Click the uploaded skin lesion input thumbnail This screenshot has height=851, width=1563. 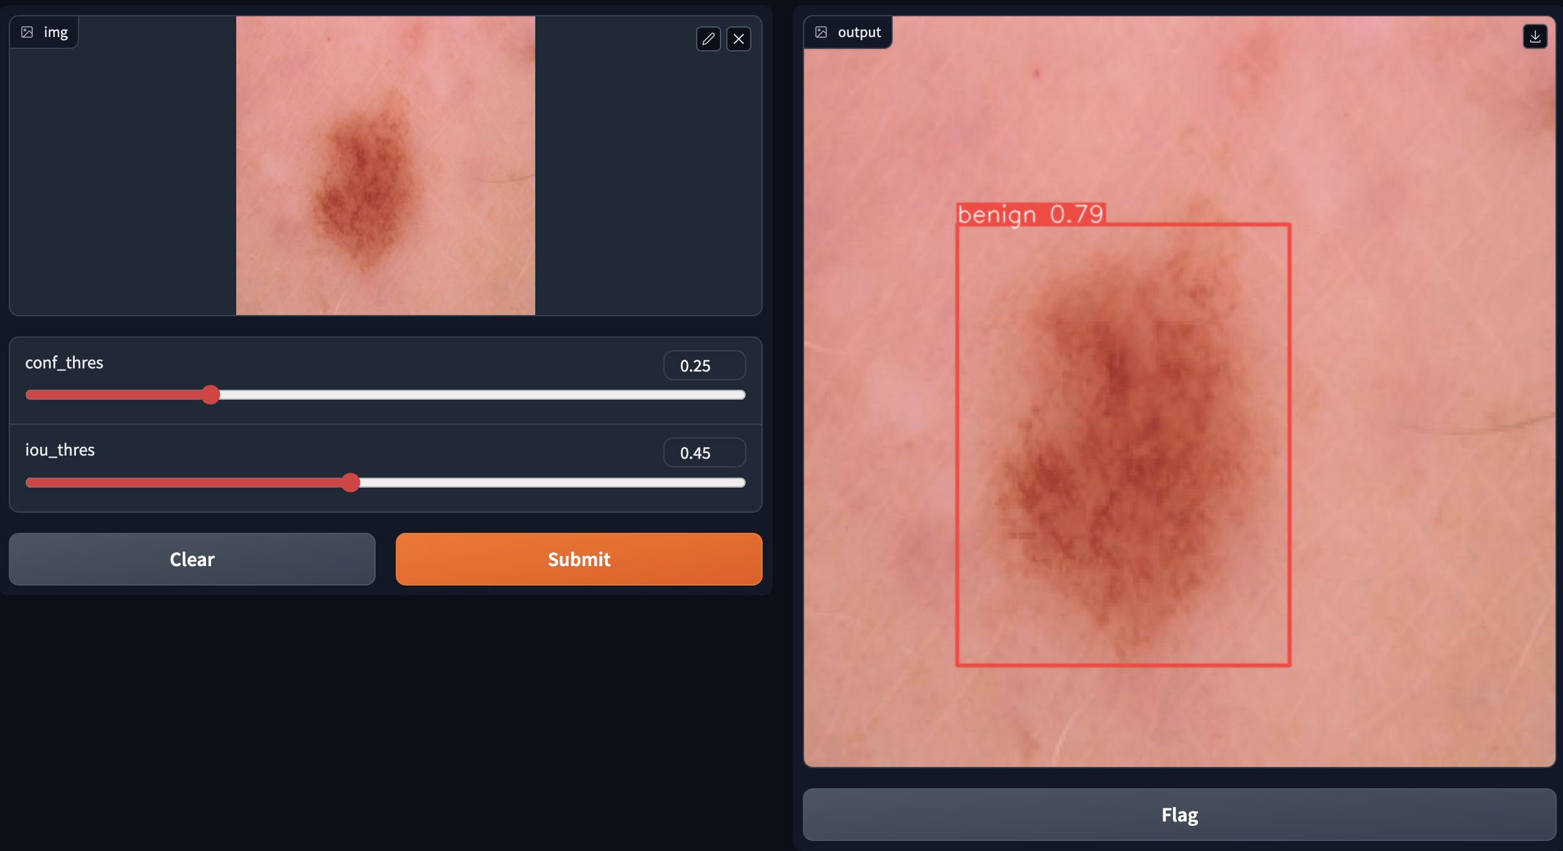pos(385,166)
